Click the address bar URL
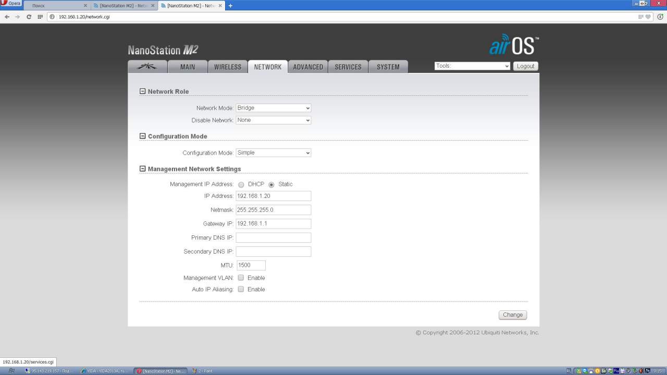This screenshot has width=667, height=375. [84, 17]
